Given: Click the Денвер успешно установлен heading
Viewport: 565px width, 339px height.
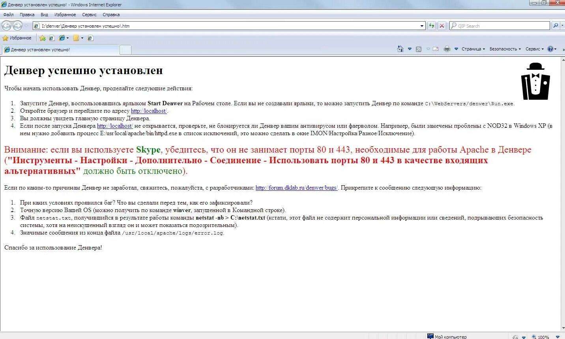Looking at the screenshot, I should pos(83,70).
